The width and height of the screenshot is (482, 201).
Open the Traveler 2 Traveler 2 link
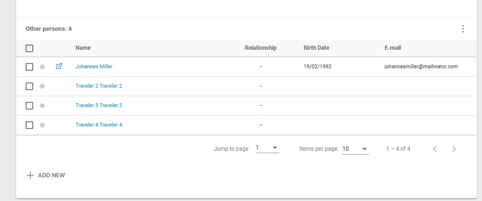(x=99, y=86)
